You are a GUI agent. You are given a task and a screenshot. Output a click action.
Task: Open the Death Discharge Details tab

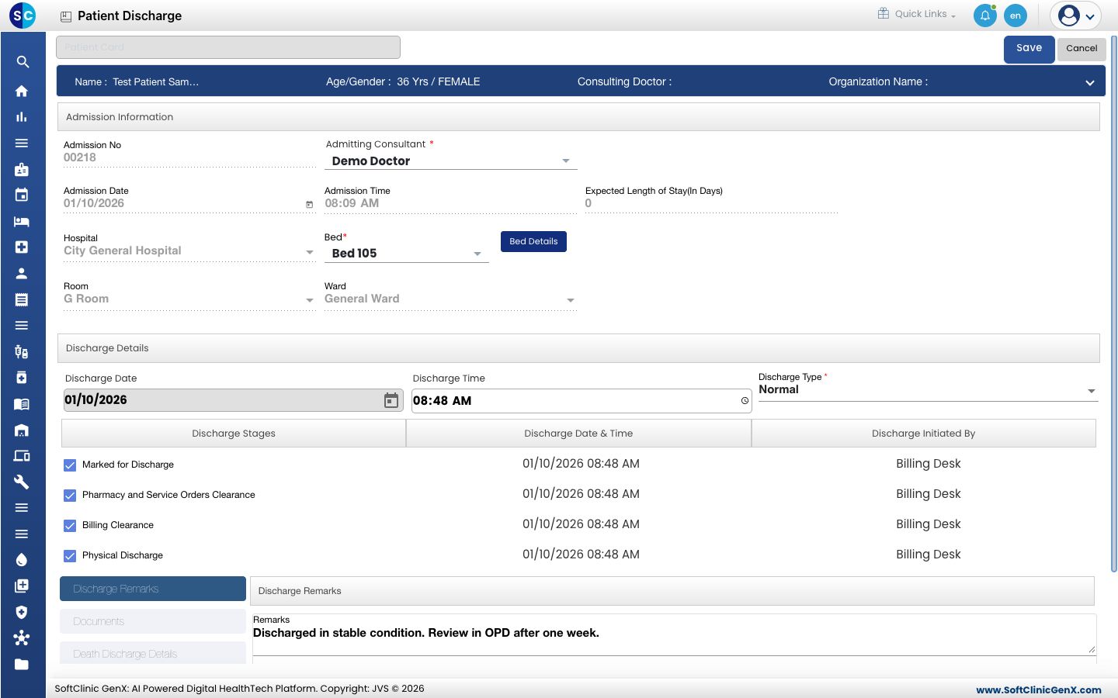(x=153, y=654)
